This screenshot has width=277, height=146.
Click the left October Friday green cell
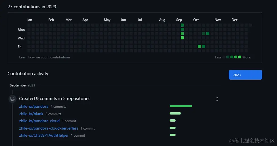pos(199,46)
